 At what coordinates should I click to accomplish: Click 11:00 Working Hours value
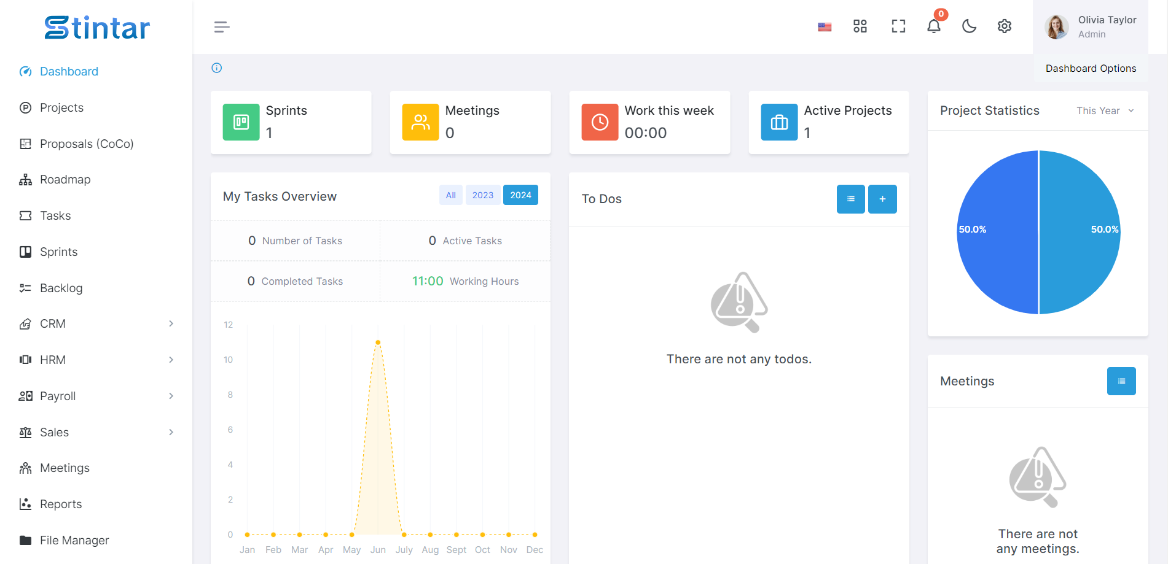click(x=428, y=282)
